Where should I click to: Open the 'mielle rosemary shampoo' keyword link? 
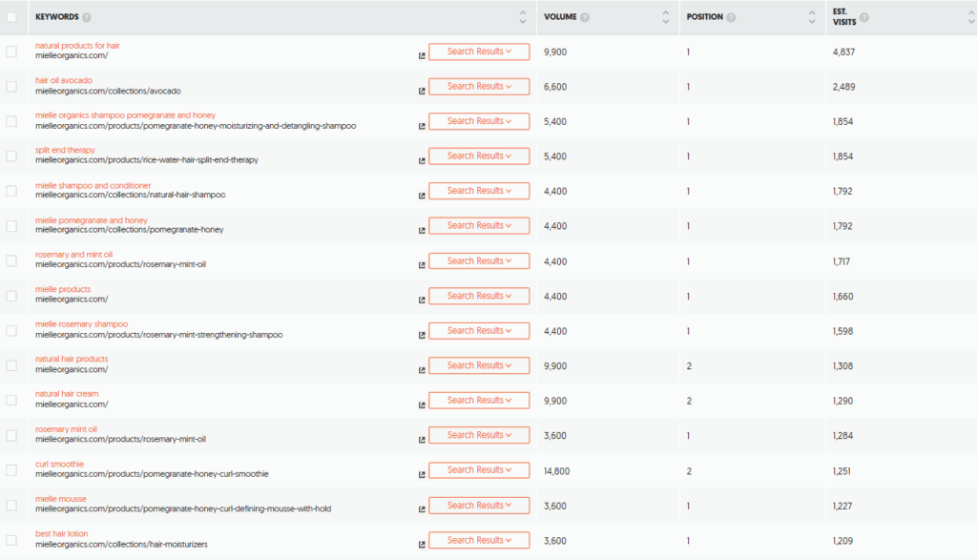[x=82, y=324]
